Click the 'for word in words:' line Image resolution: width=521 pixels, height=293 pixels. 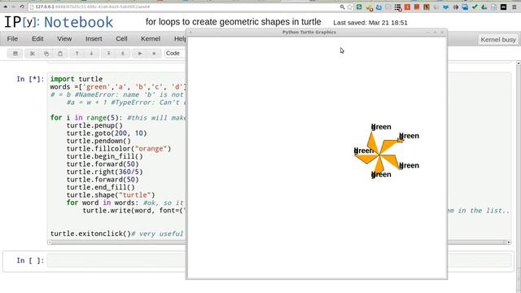(103, 203)
